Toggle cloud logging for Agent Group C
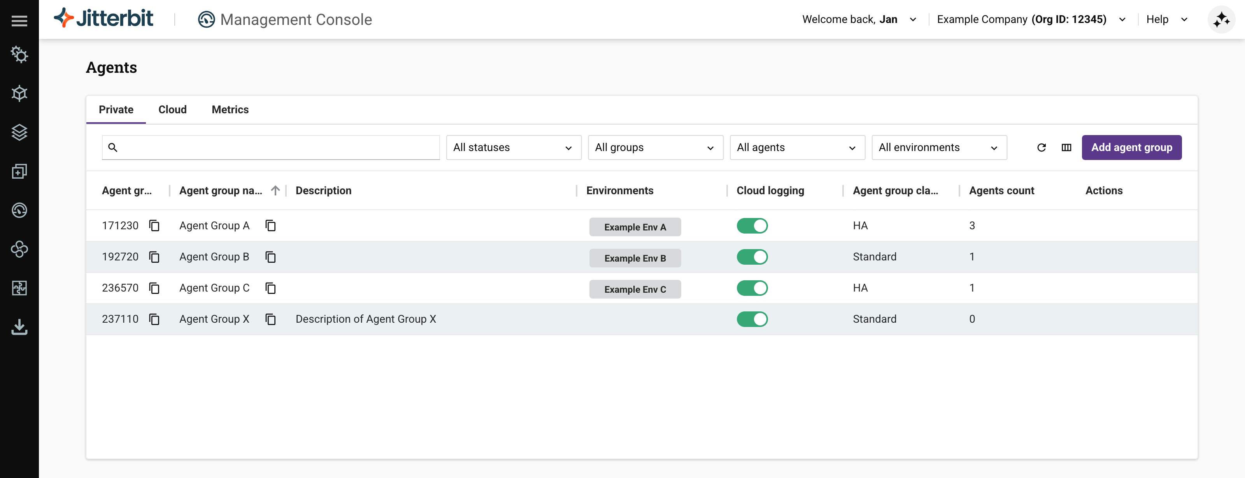 click(x=752, y=288)
